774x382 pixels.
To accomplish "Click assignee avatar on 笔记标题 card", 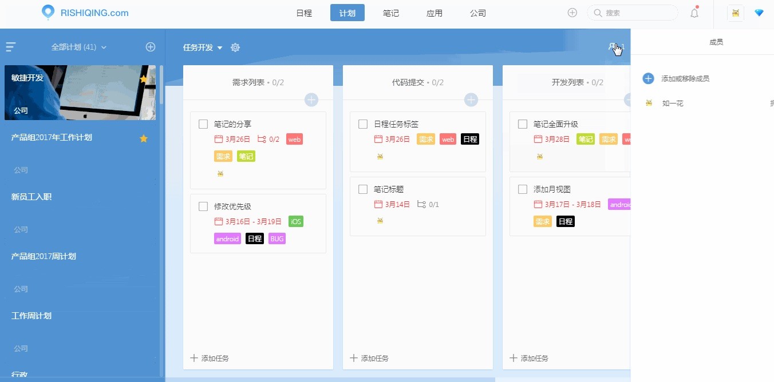I will [380, 220].
